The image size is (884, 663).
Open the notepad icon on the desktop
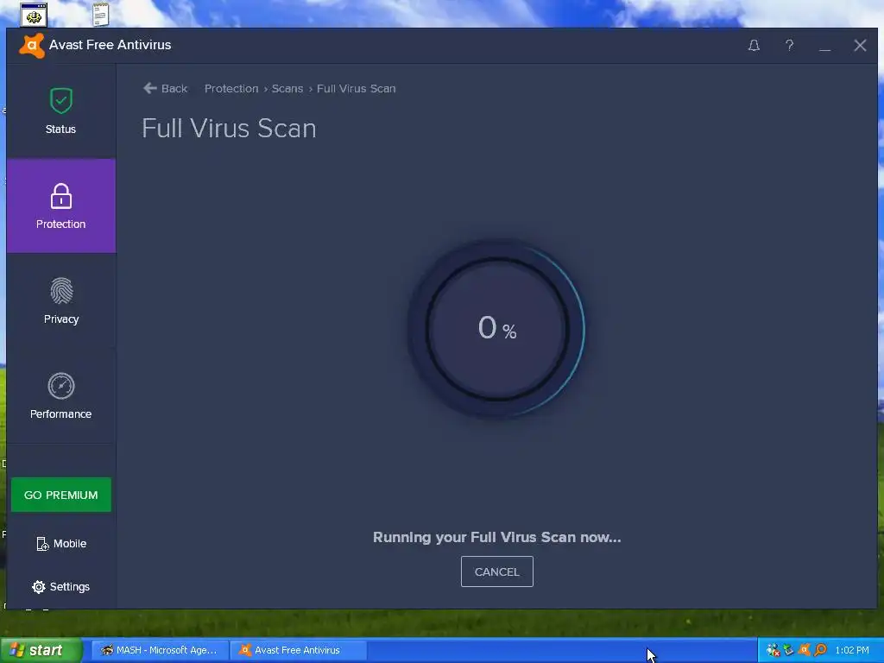[x=100, y=14]
